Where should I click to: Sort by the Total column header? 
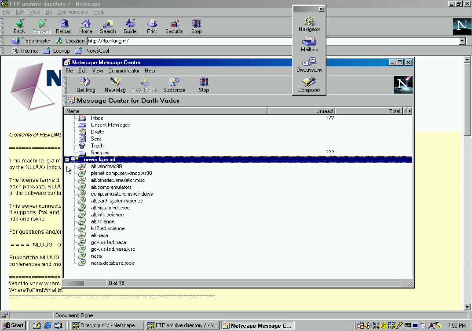click(369, 111)
